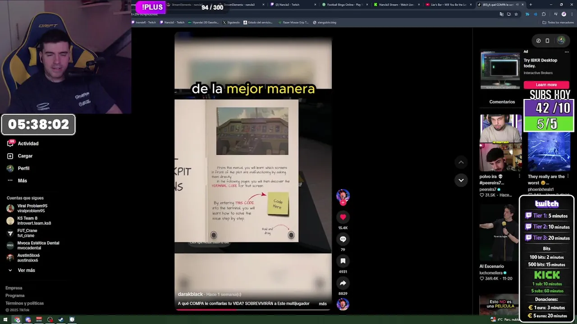Share the video using the arrow icon

[x=343, y=283]
